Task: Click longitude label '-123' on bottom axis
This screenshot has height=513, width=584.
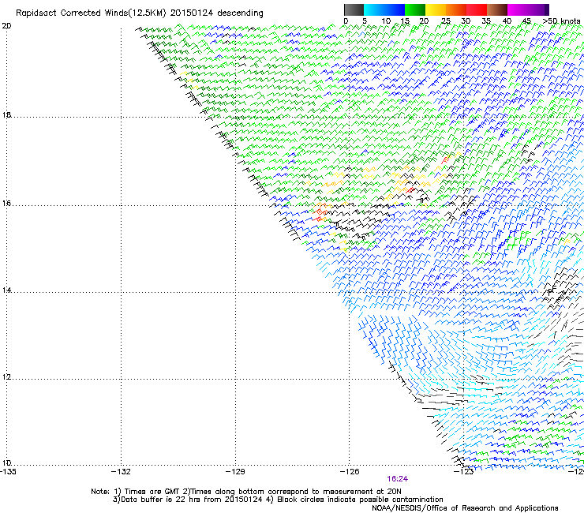Action: pos(464,472)
